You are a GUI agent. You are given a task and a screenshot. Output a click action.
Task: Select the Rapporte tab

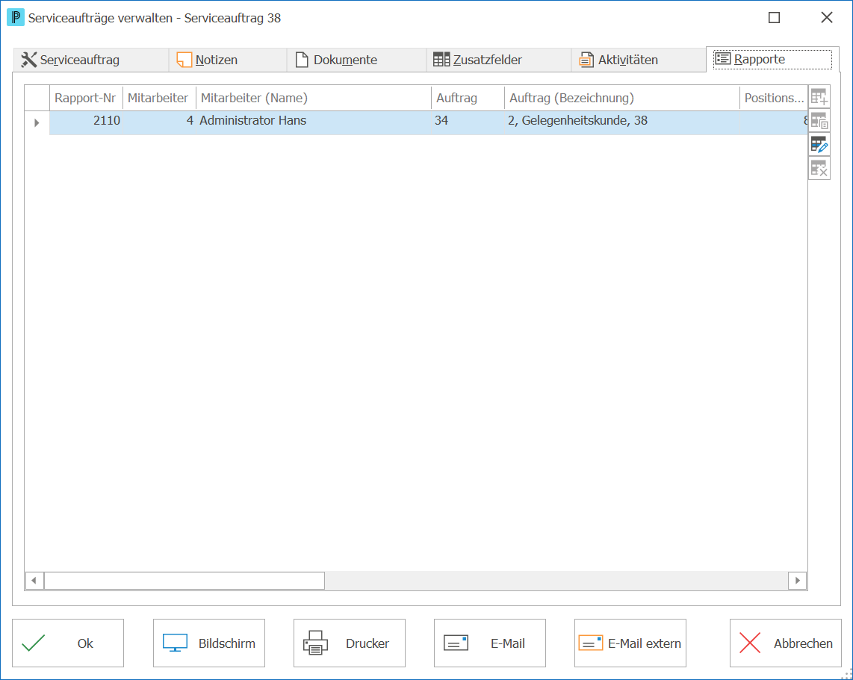pyautogui.click(x=772, y=59)
